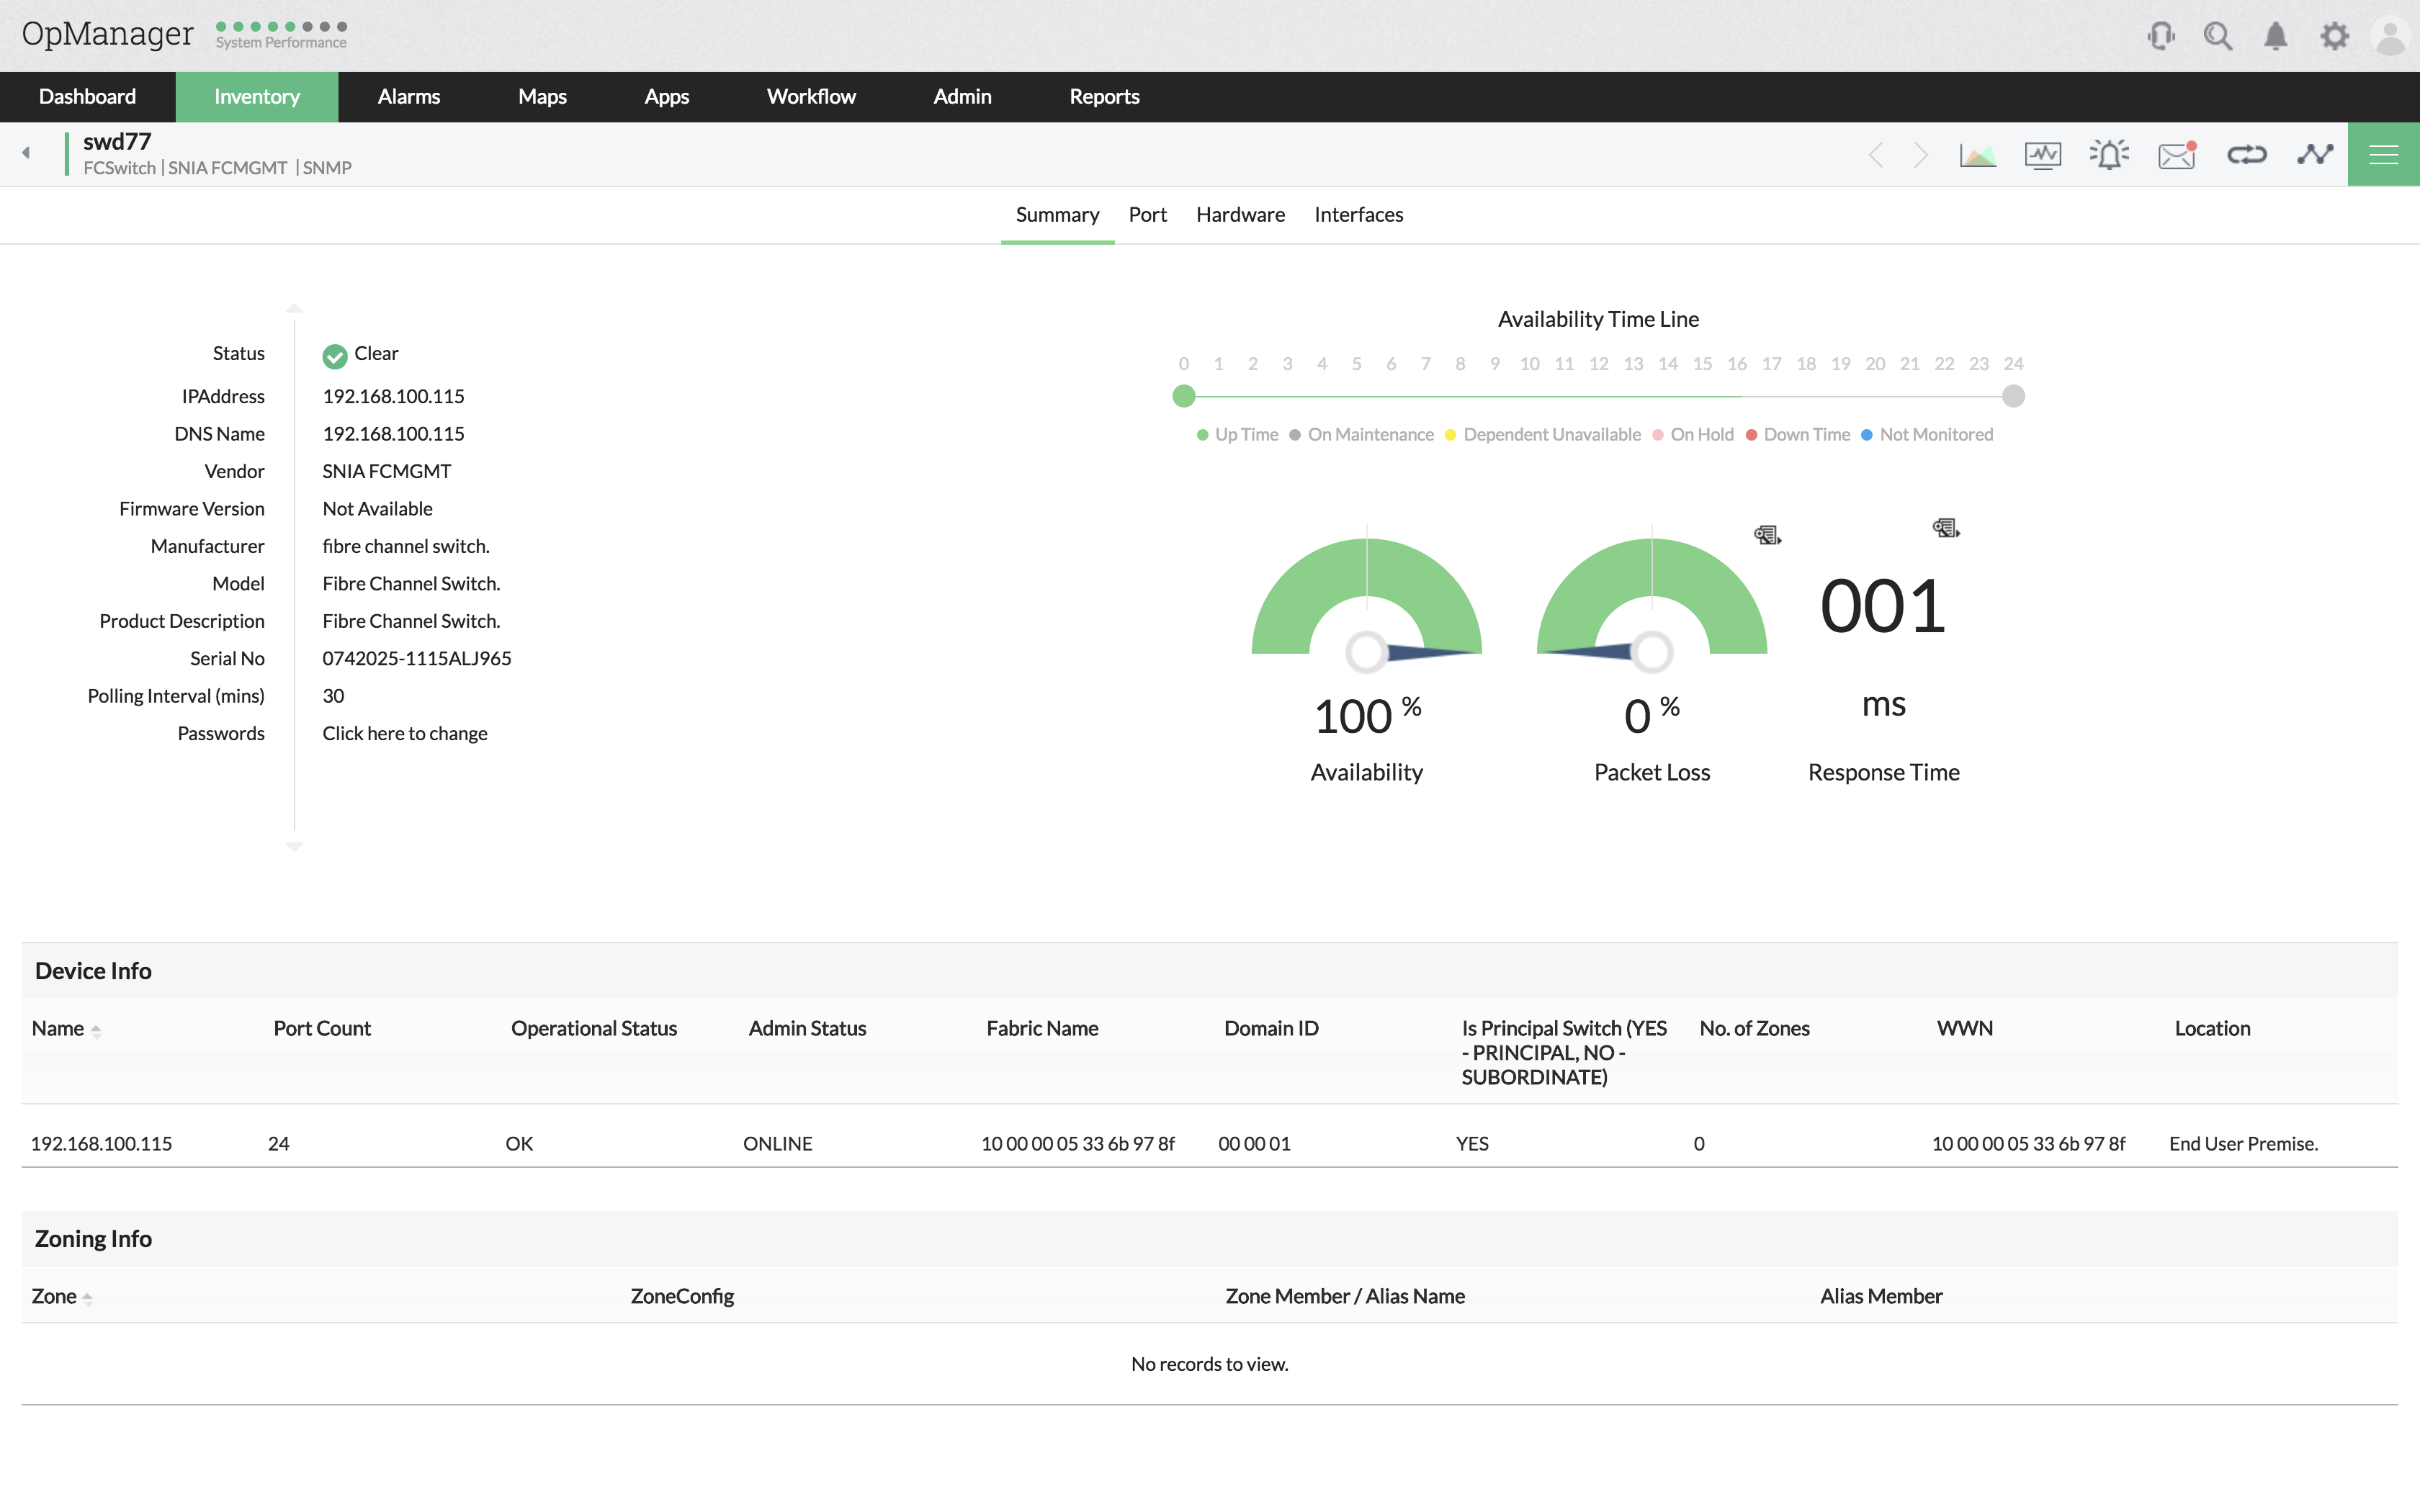Click the headset support icon
Viewport: 2420px width, 1512px height.
[x=2160, y=36]
